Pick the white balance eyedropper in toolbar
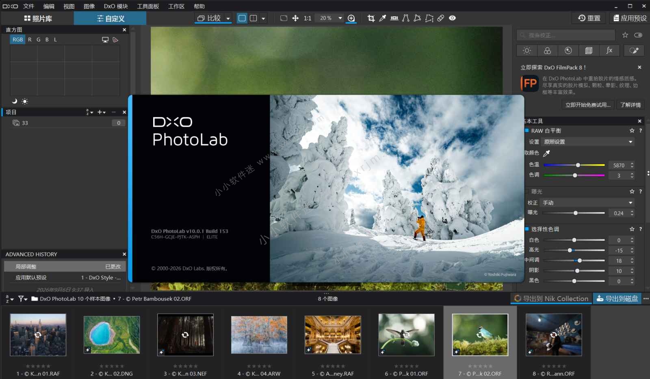Screen dimensions: 650x379 tap(383, 18)
